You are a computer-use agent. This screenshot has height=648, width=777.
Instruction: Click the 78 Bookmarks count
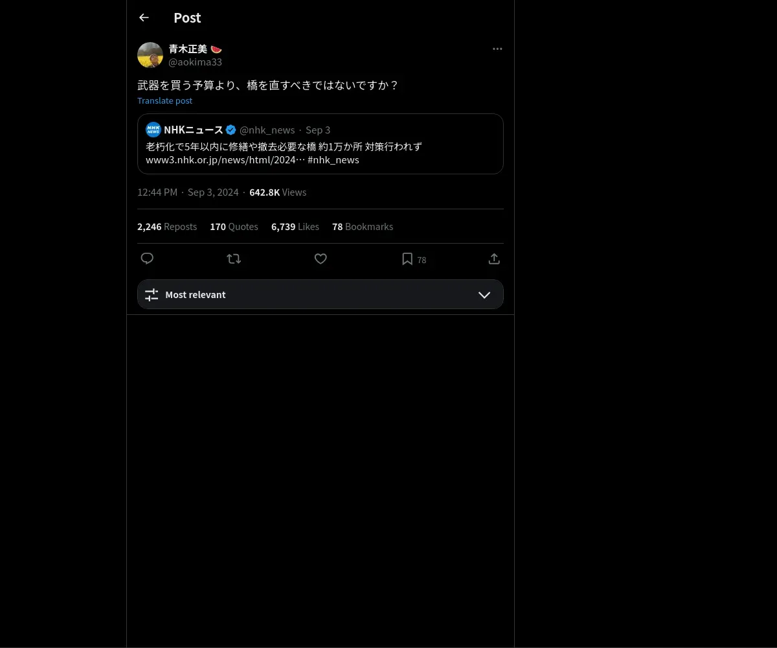click(363, 226)
